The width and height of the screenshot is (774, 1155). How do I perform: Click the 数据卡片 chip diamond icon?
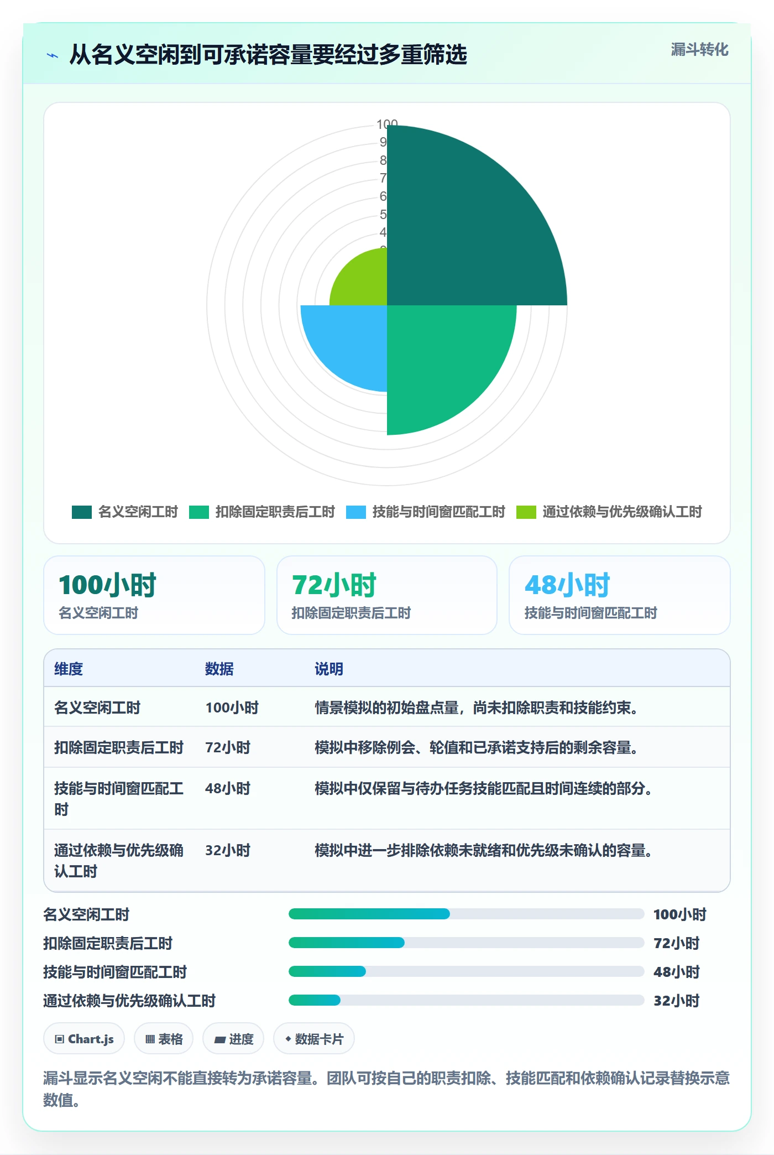pos(288,1039)
